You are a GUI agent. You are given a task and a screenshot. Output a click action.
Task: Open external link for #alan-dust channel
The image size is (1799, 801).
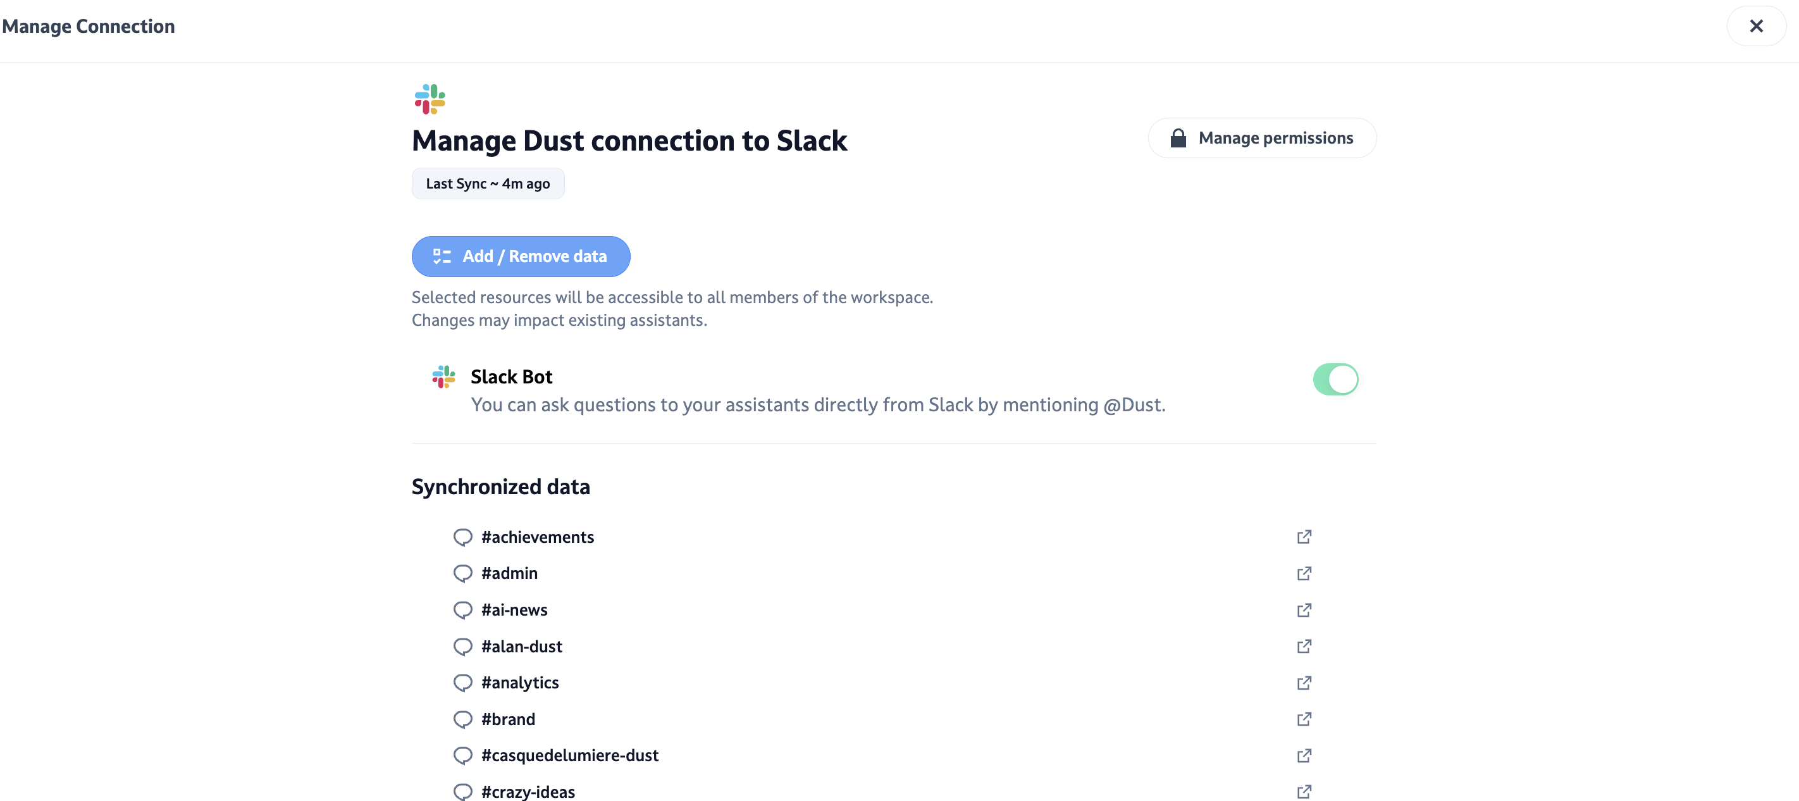click(1304, 647)
